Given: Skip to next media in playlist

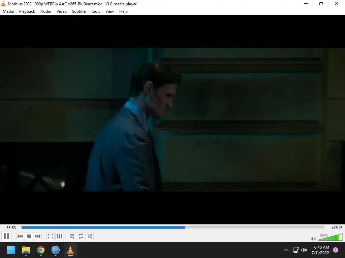Looking at the screenshot, I should [x=38, y=236].
